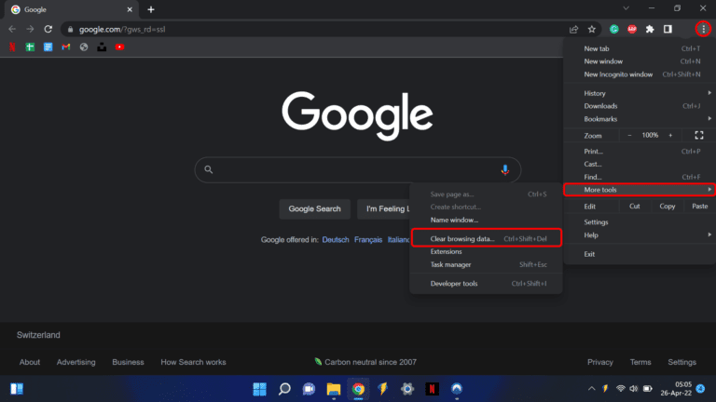Click the Google Search button

pos(315,208)
